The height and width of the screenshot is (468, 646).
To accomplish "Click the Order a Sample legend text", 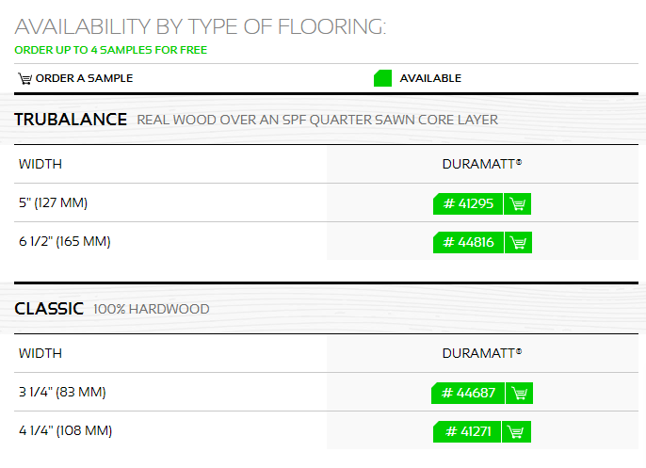I will pyautogui.click(x=84, y=78).
